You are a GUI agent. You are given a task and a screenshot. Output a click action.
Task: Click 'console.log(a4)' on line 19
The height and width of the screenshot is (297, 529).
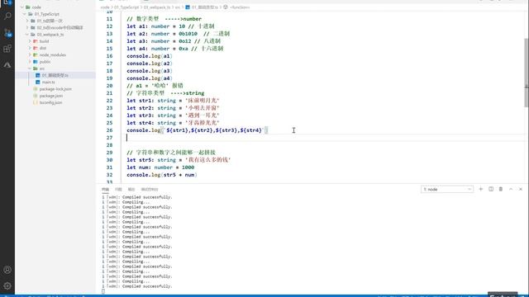pos(150,78)
